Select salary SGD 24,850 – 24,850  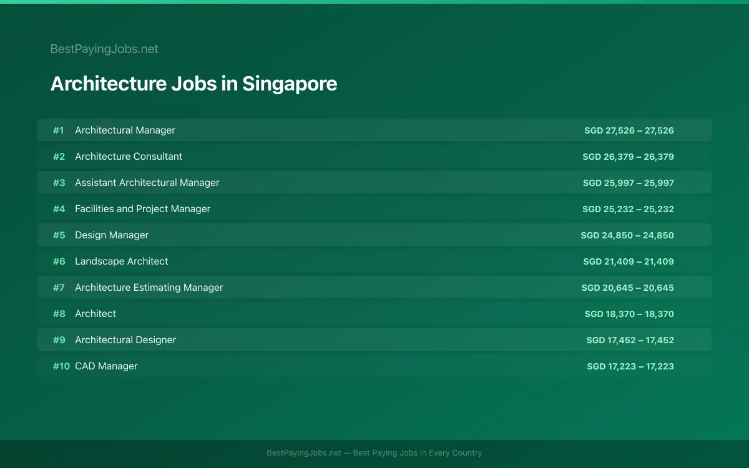627,235
